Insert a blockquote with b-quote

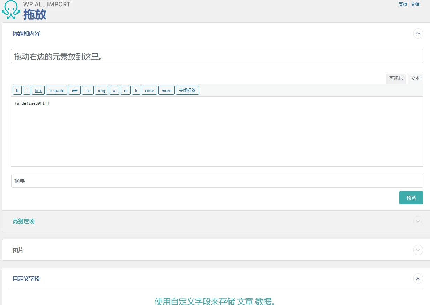[x=57, y=90]
